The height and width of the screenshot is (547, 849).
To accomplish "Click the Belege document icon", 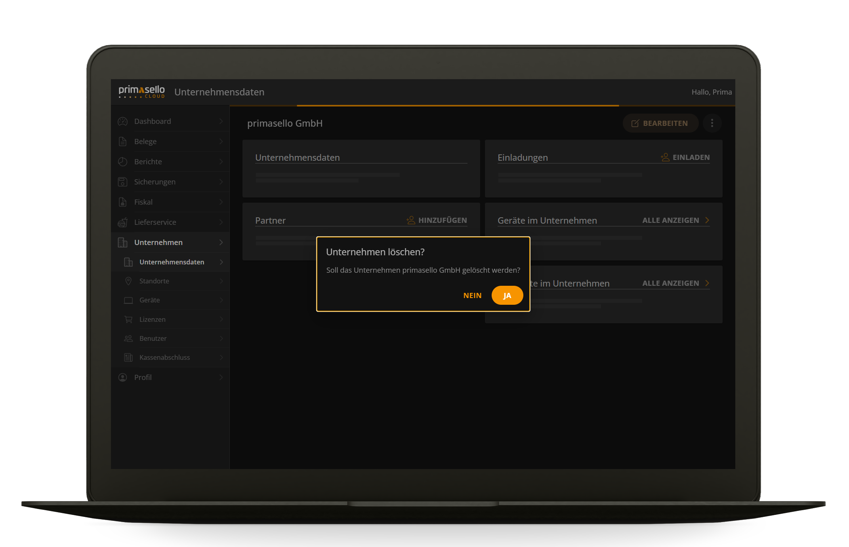I will (123, 142).
